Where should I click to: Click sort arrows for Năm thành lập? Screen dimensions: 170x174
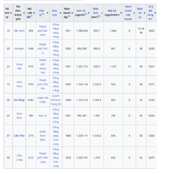click(72, 13)
